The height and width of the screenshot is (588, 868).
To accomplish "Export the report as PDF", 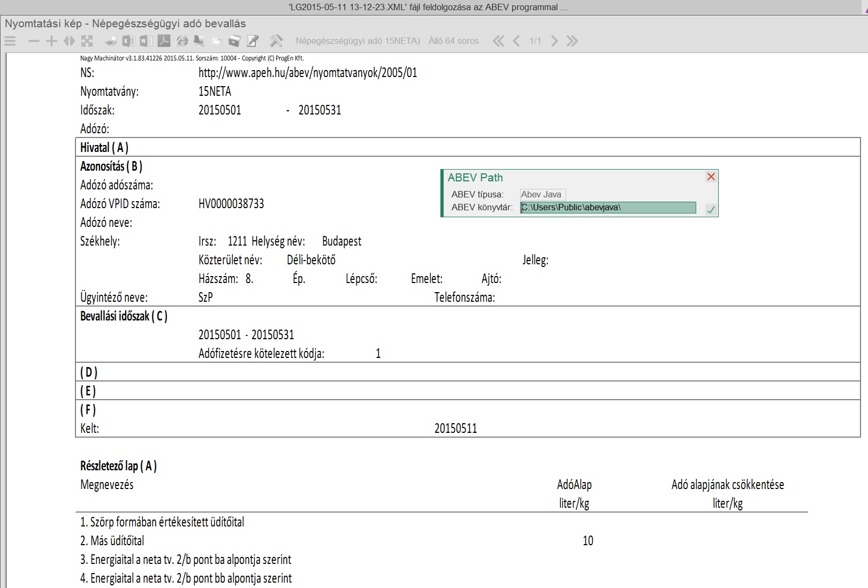I will tap(164, 41).
